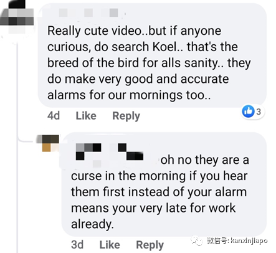The height and width of the screenshot is (253, 276).
Task: Click the 'oh no they are a curse' reply bubble
Action: [164, 184]
